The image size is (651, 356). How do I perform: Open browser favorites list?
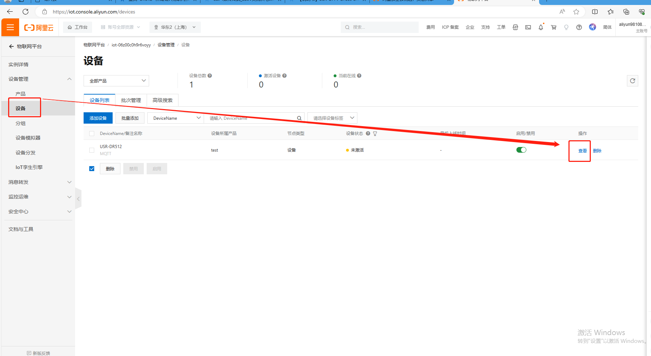610,12
